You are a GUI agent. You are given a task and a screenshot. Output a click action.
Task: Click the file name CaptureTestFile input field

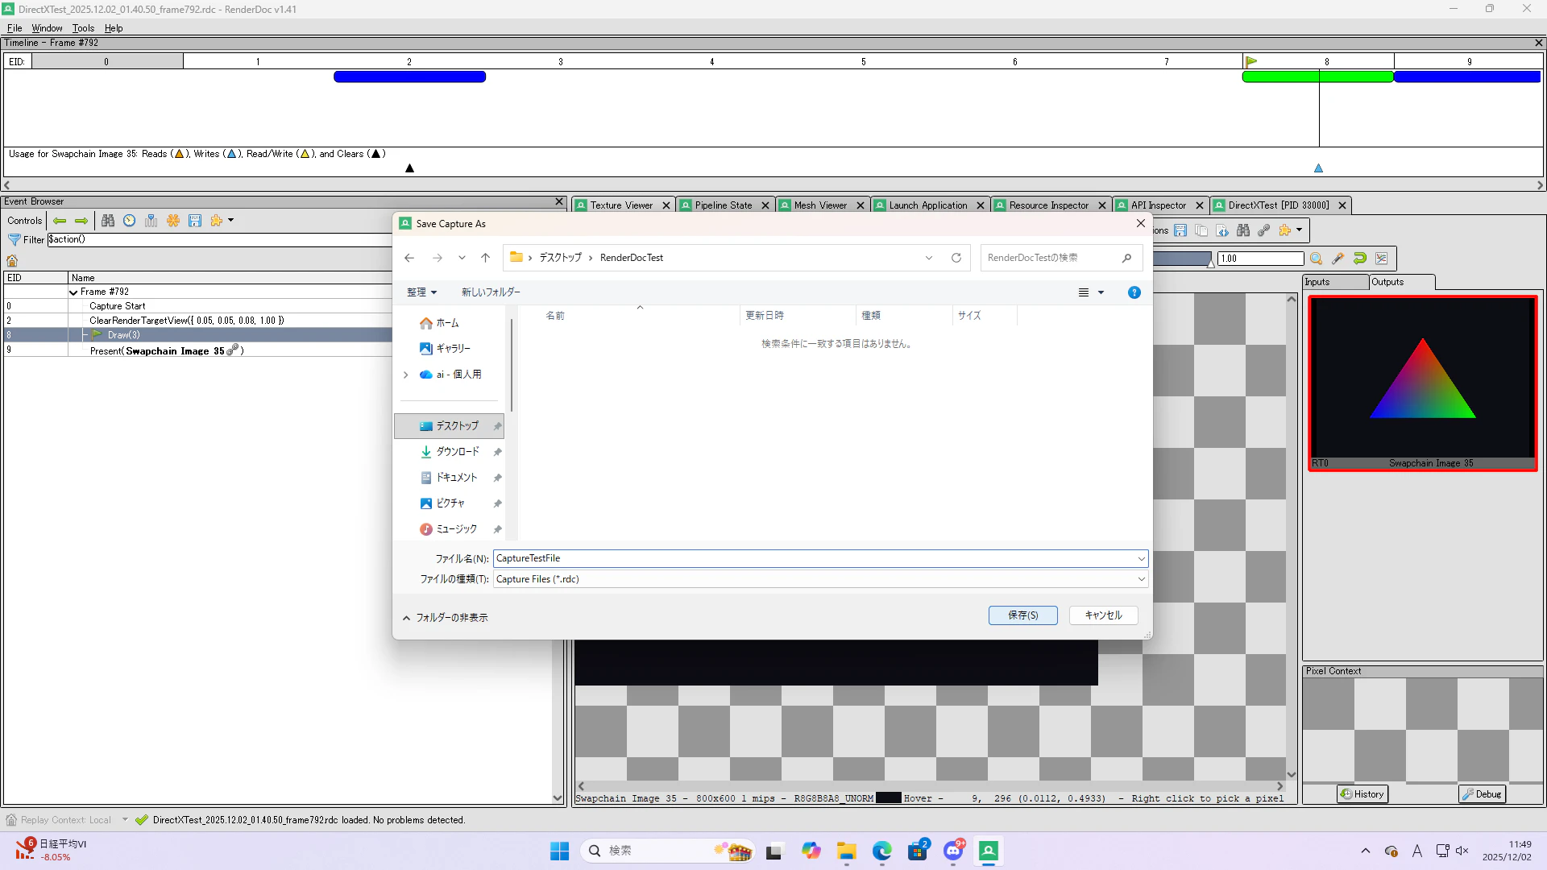pos(814,558)
